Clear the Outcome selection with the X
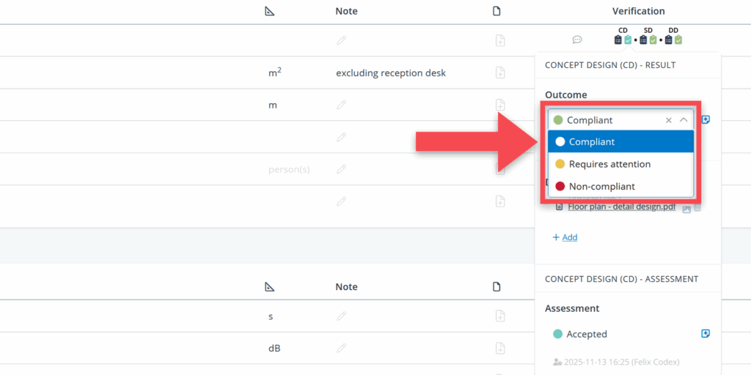This screenshot has width=751, height=375. [668, 120]
